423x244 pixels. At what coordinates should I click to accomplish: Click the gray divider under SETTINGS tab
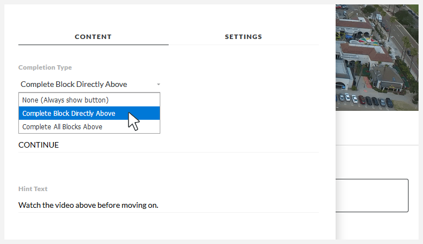coord(243,45)
